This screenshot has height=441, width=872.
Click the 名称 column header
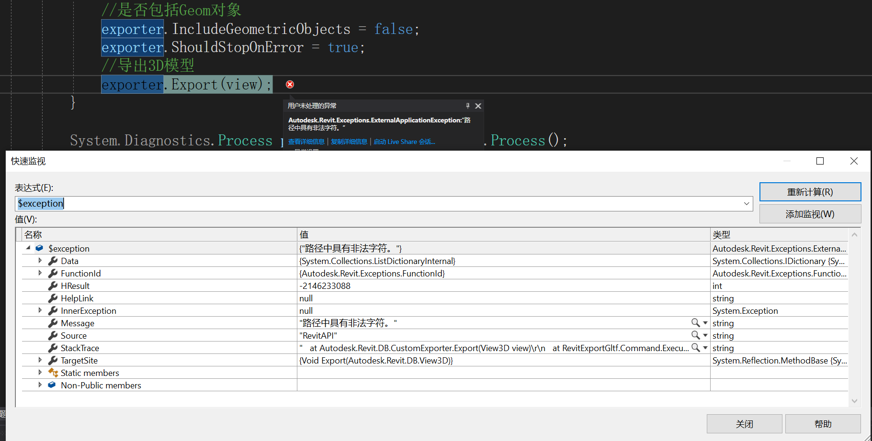pos(159,234)
